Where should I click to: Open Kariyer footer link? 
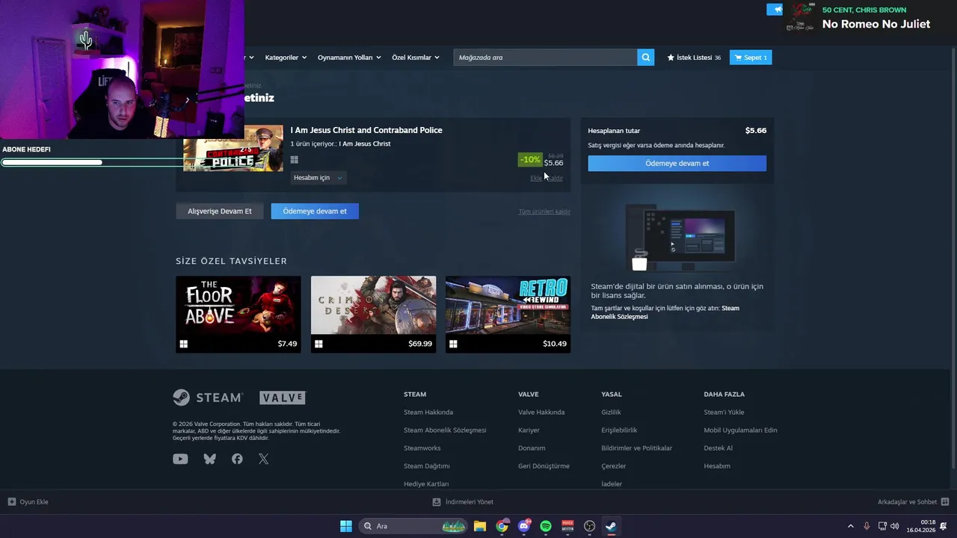(x=529, y=430)
